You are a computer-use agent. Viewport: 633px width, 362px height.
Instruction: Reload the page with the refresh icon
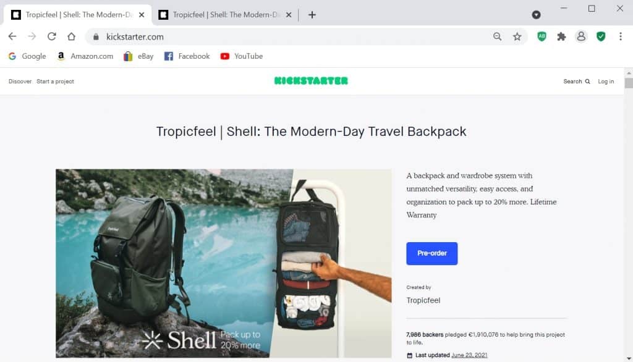[52, 36]
